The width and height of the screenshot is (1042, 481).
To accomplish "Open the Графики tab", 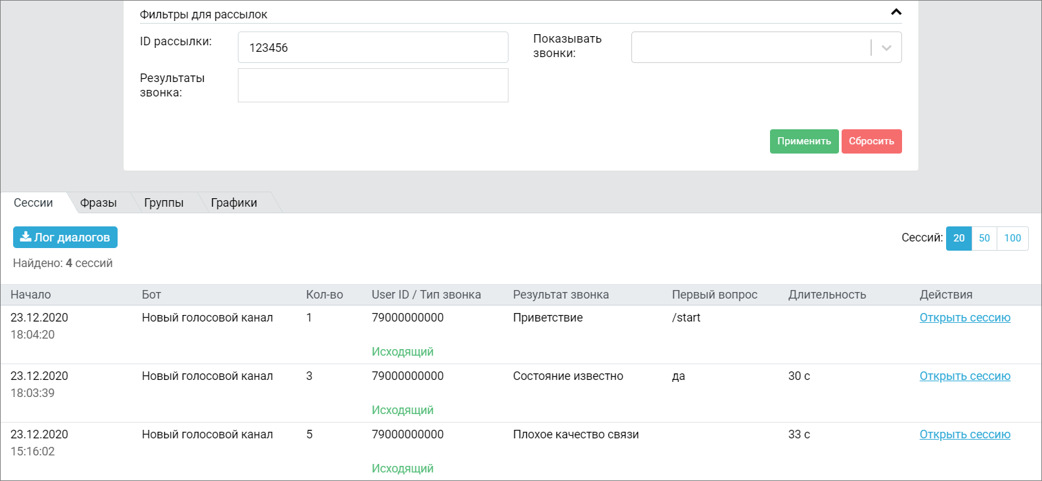I will [234, 203].
